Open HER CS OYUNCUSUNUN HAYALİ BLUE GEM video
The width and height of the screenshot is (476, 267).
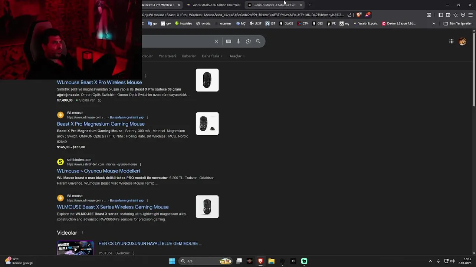[150, 244]
